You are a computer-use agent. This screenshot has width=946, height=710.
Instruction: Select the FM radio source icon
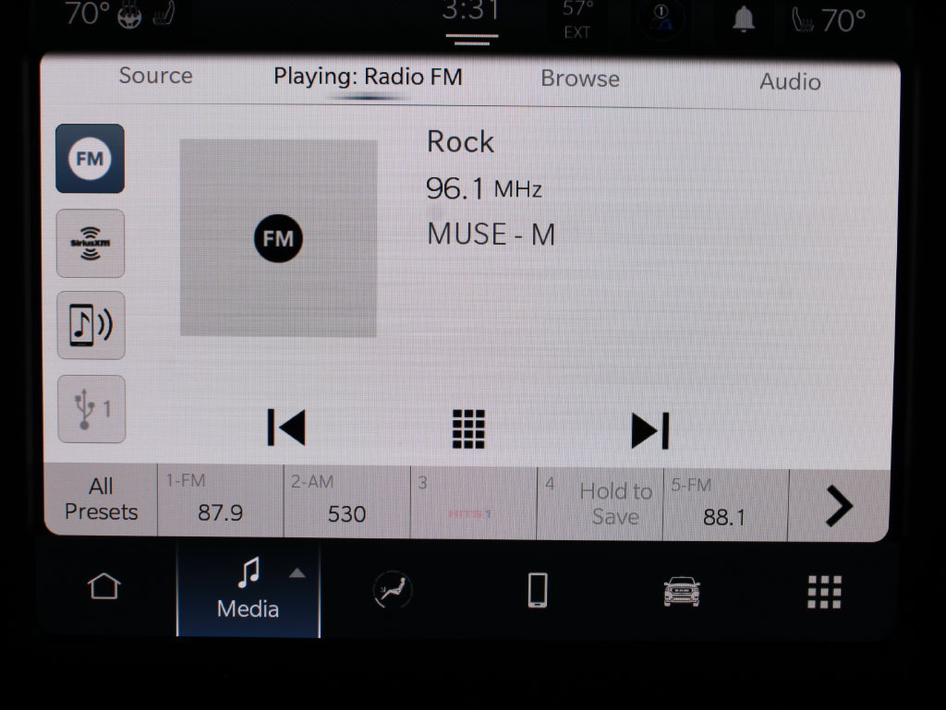[90, 159]
